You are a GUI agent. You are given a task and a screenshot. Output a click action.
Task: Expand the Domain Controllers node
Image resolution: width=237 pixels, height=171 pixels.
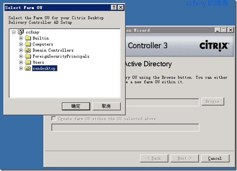[21, 50]
